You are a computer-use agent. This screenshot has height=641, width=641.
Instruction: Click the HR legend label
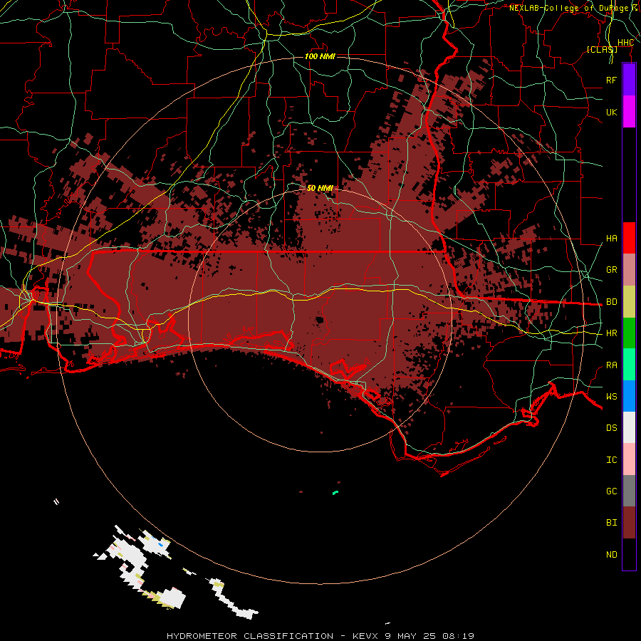612,333
